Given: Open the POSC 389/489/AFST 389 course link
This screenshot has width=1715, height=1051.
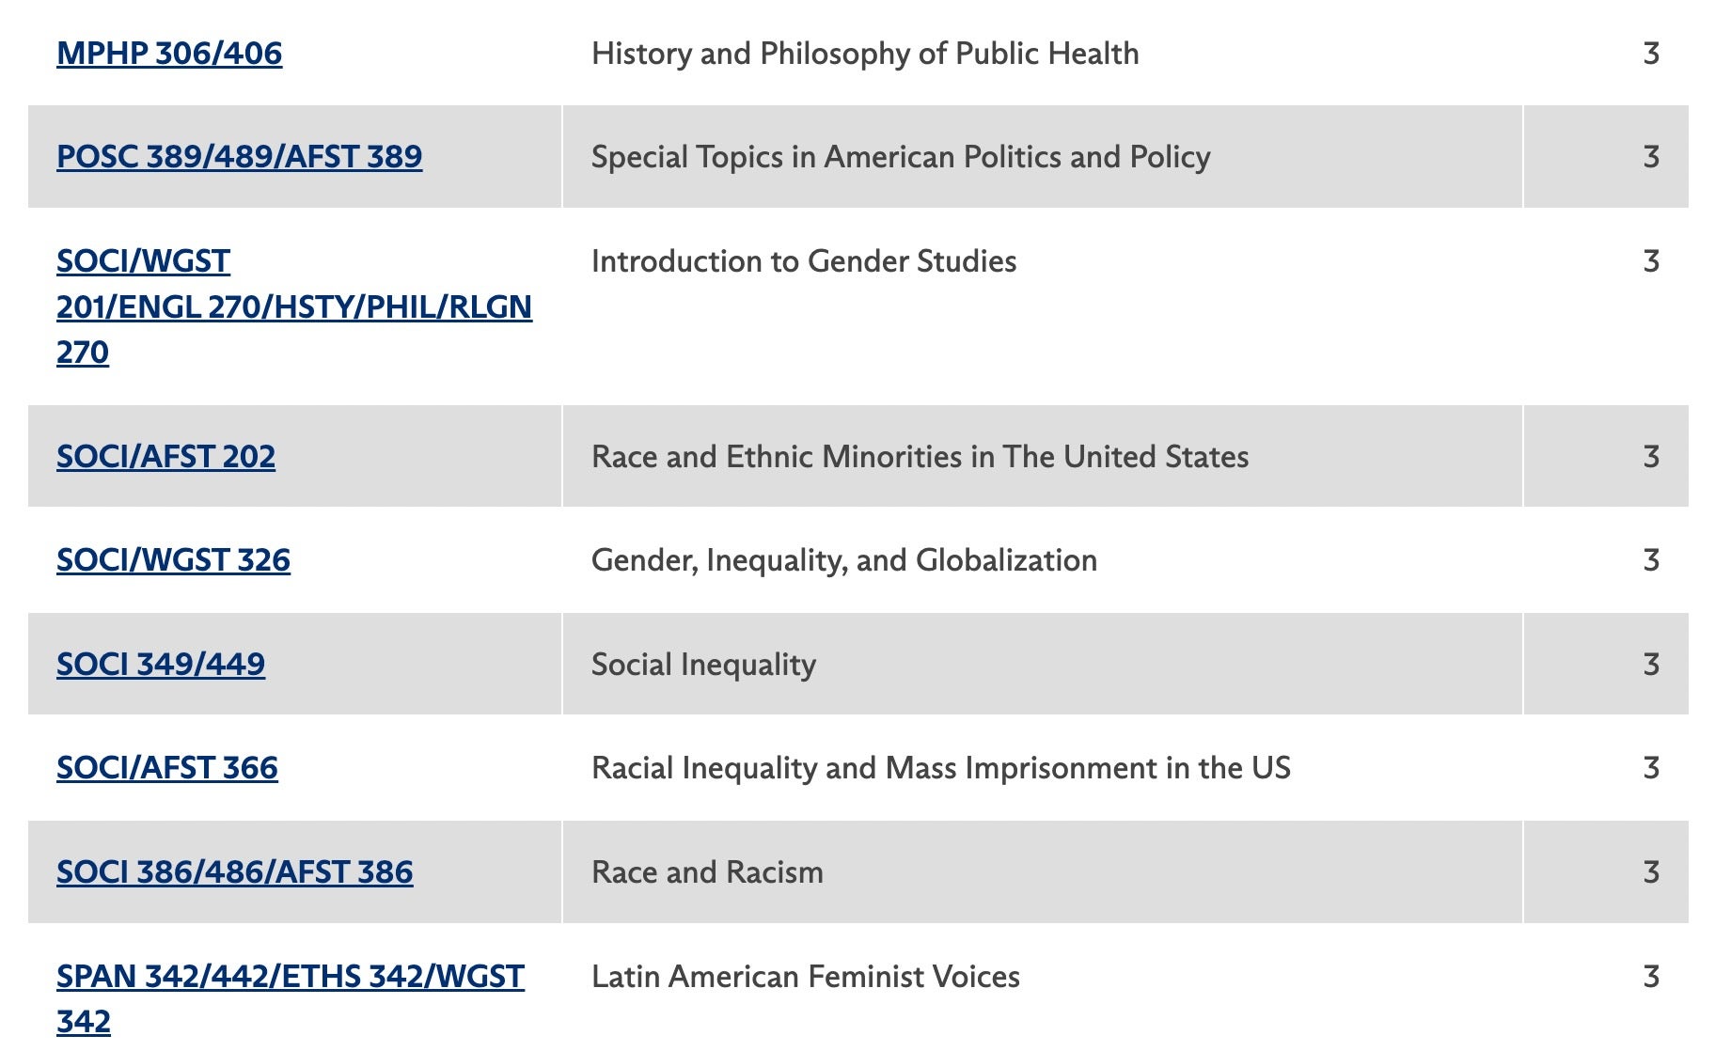Looking at the screenshot, I should pos(239,157).
